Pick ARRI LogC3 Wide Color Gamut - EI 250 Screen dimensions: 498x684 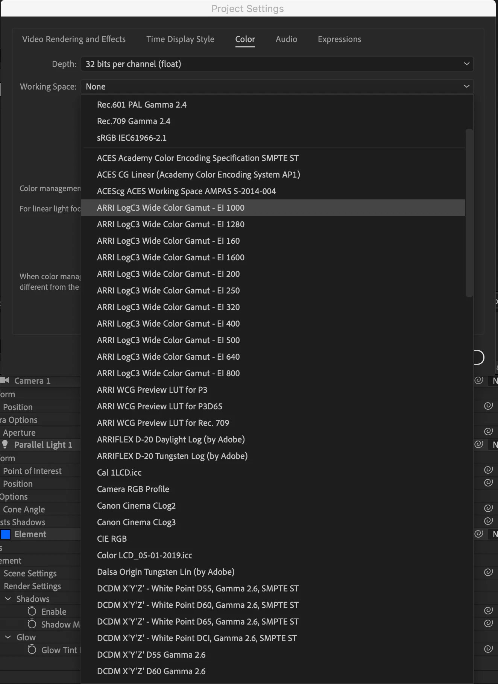[x=273, y=290]
